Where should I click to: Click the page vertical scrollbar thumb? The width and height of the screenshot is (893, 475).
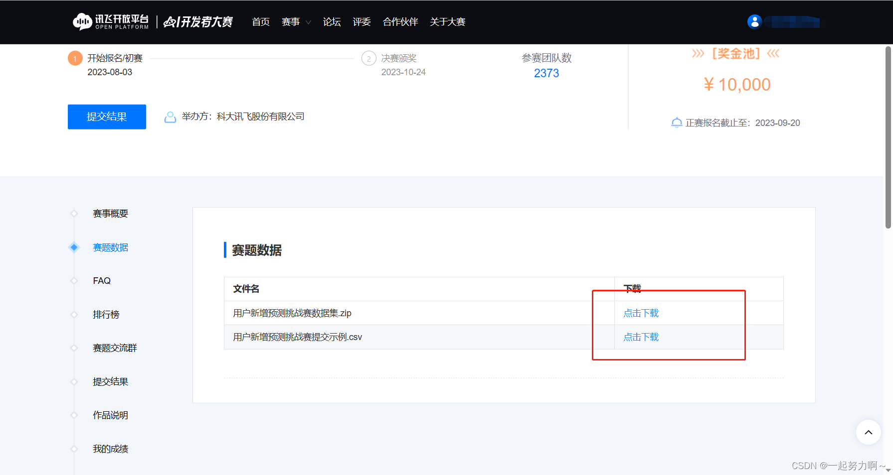pos(888,137)
